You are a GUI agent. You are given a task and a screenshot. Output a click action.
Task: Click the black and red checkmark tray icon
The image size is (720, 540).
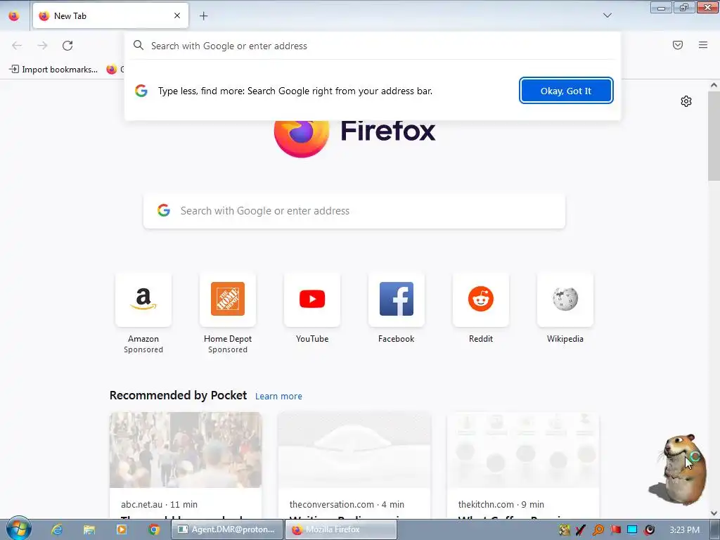pos(581,530)
